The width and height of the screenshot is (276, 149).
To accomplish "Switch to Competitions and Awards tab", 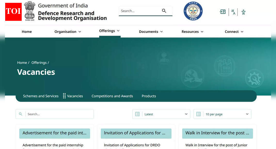I will click(112, 96).
